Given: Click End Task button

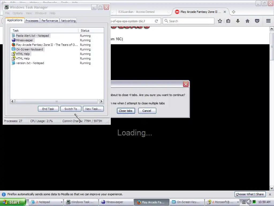Looking at the screenshot, I should point(48,109).
